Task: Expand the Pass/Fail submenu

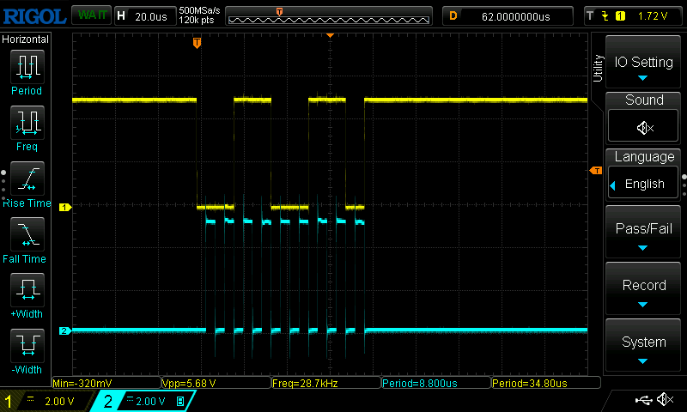Action: click(x=643, y=233)
